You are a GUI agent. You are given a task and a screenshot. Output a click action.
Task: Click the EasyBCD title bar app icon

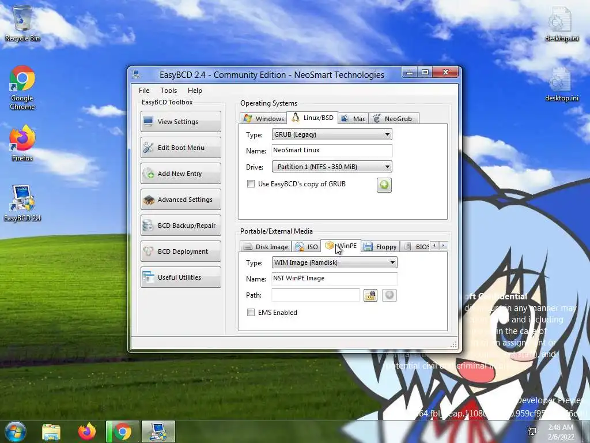tap(136, 74)
